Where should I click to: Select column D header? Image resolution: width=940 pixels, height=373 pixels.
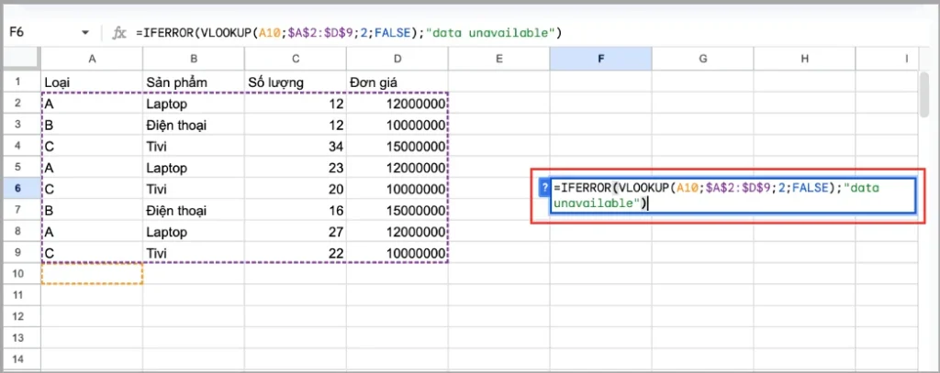click(x=397, y=58)
